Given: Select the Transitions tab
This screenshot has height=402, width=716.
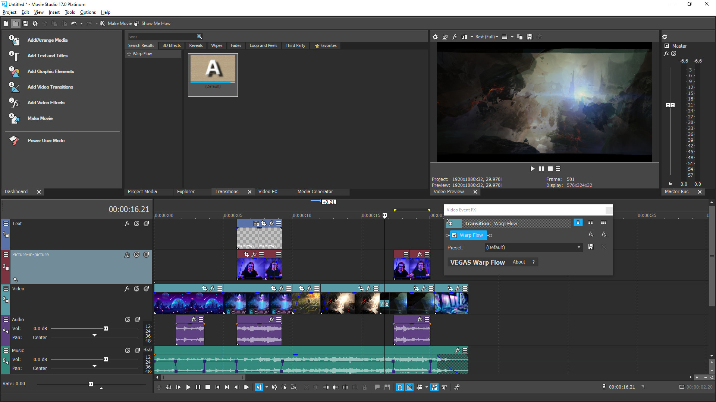Looking at the screenshot, I should (x=226, y=191).
